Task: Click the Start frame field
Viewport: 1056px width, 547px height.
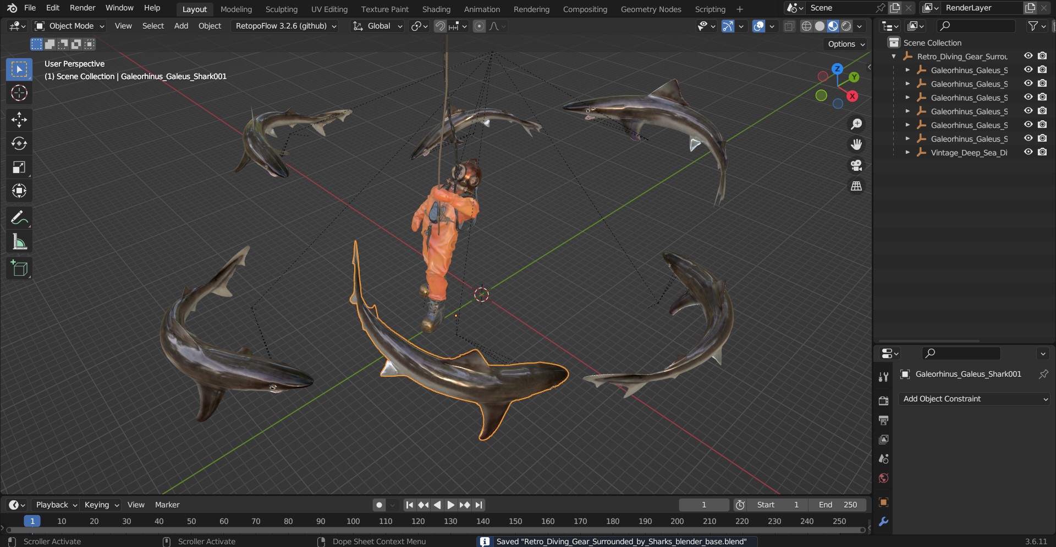Action: (778, 505)
